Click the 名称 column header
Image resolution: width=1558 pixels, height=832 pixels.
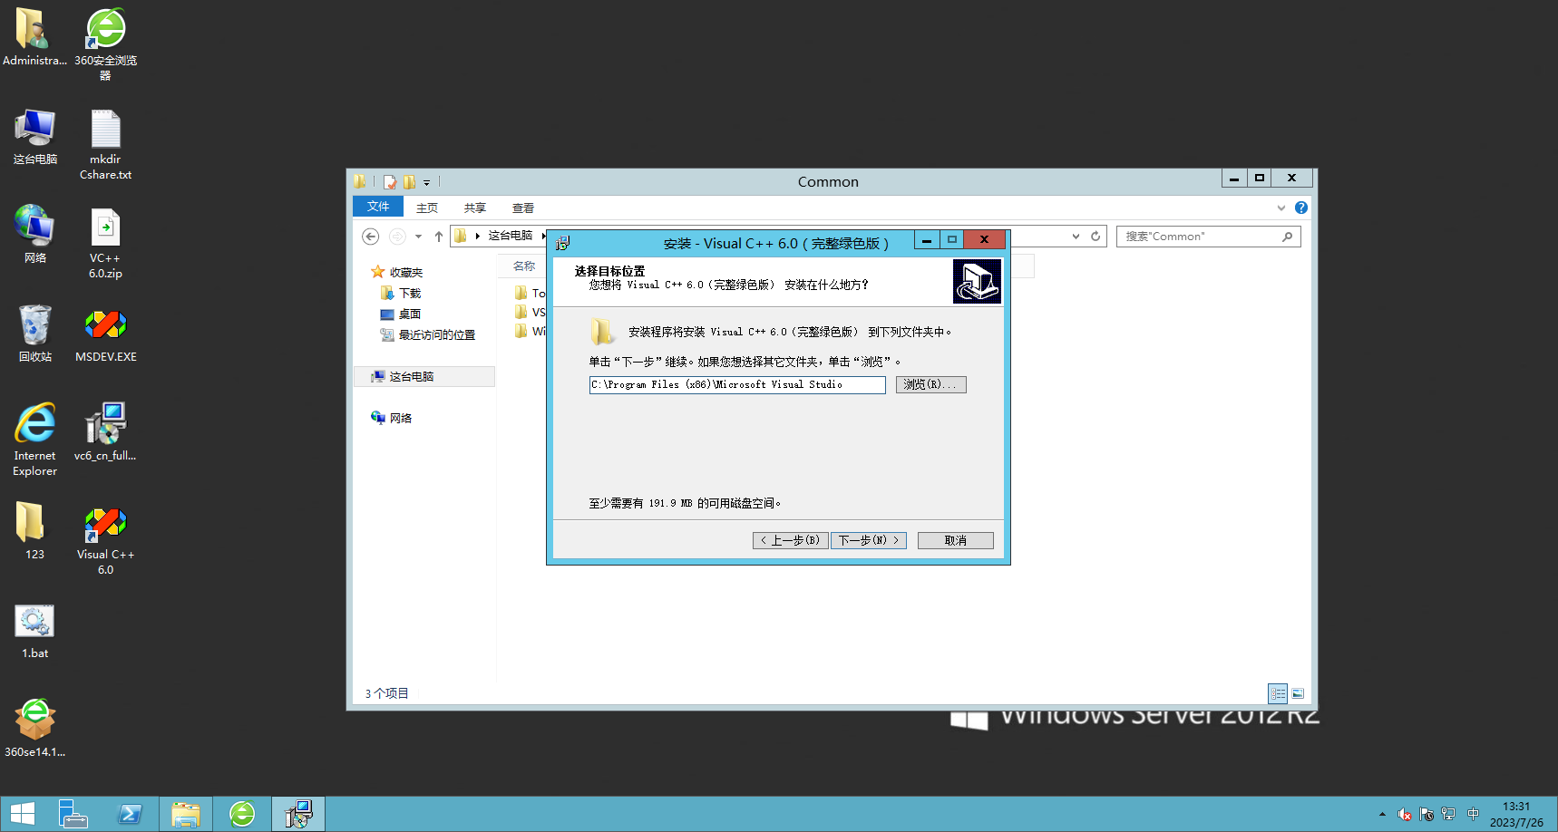click(524, 266)
